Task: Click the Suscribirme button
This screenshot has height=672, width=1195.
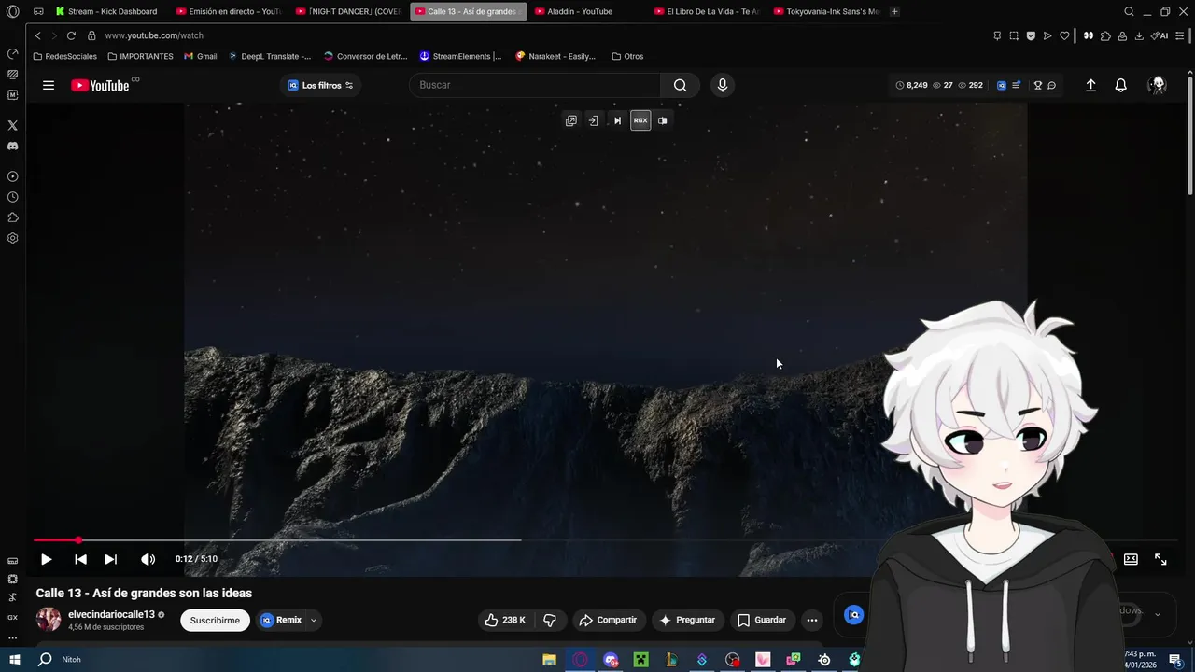Action: (215, 620)
